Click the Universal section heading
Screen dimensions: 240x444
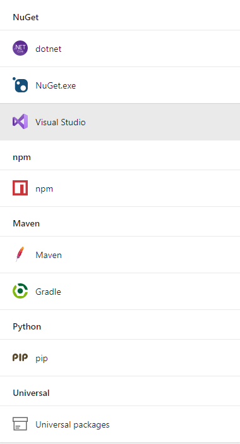(x=31, y=393)
